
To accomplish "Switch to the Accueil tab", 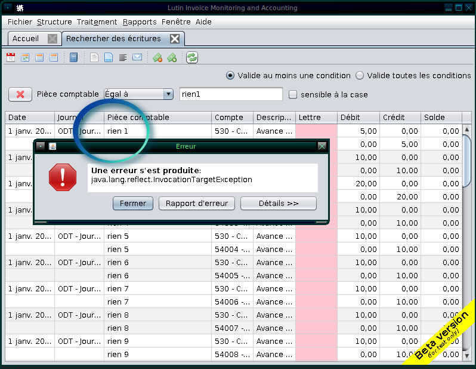I will [26, 39].
